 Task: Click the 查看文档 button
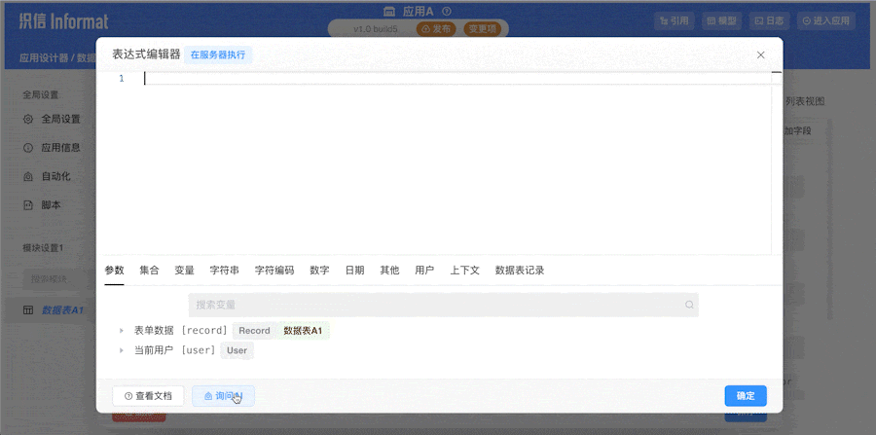(148, 396)
